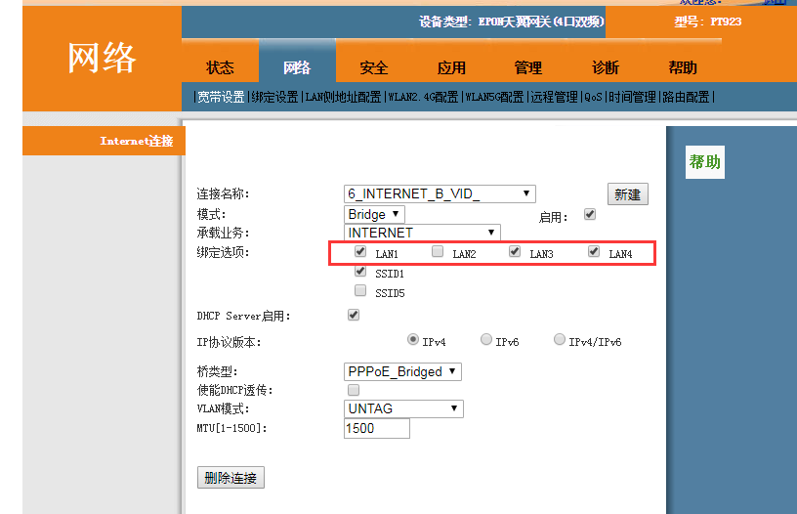The height and width of the screenshot is (514, 797).
Task: Select the IPv6 radio button
Action: coord(486,339)
